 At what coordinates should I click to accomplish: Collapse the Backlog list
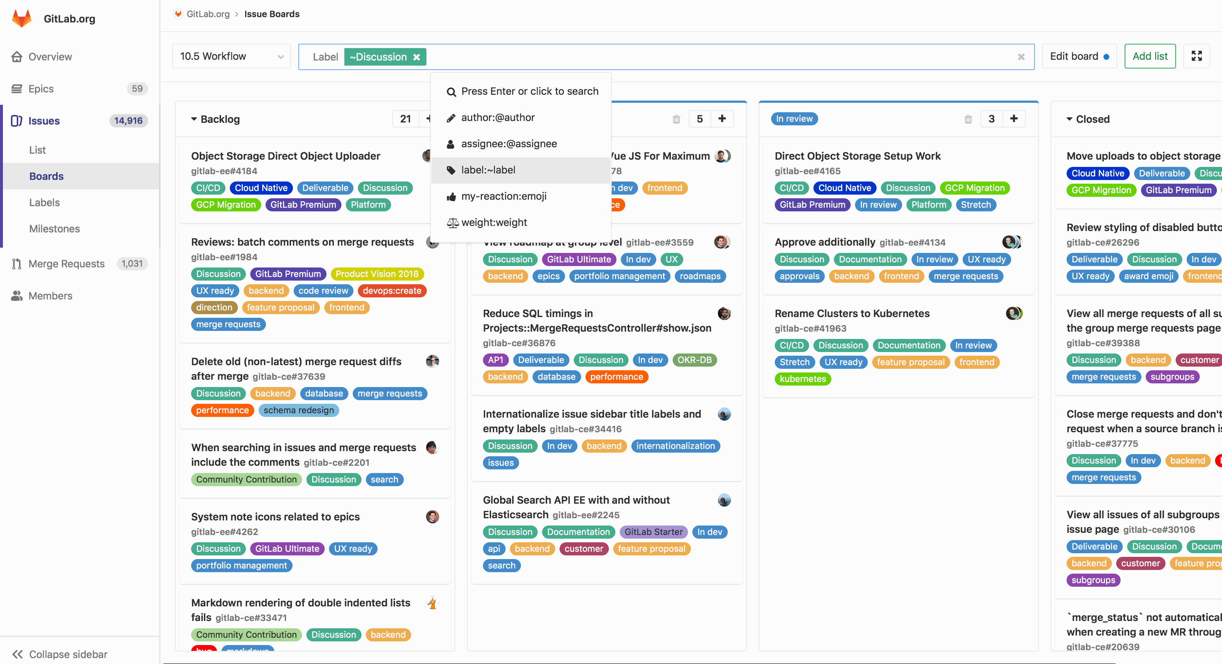(194, 119)
